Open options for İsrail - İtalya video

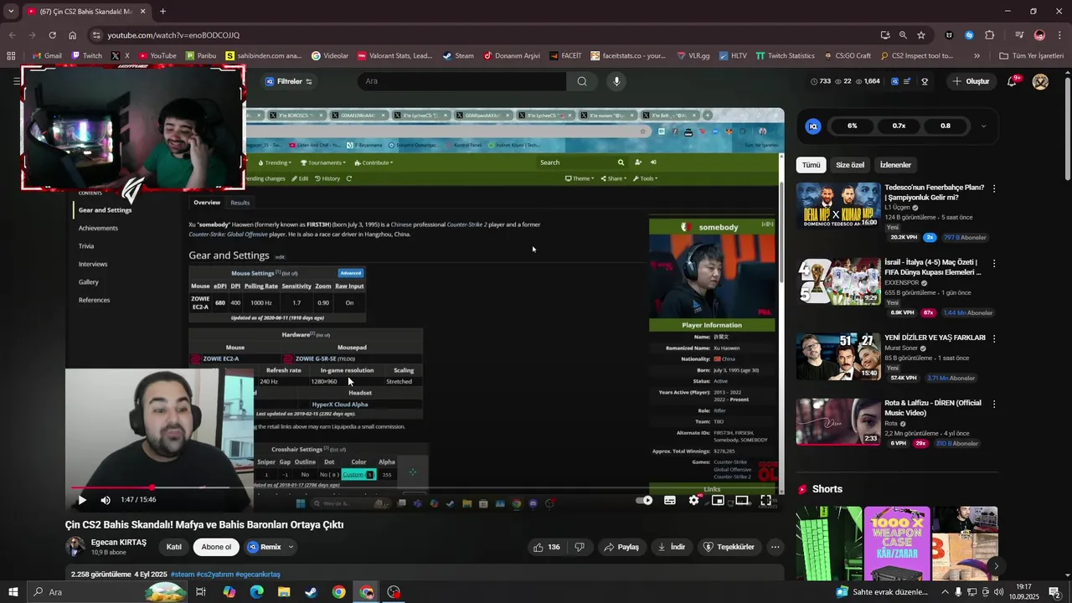point(994,263)
